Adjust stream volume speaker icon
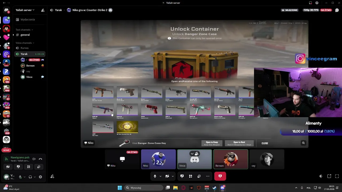The image size is (342, 192). pyautogui.click(x=321, y=176)
